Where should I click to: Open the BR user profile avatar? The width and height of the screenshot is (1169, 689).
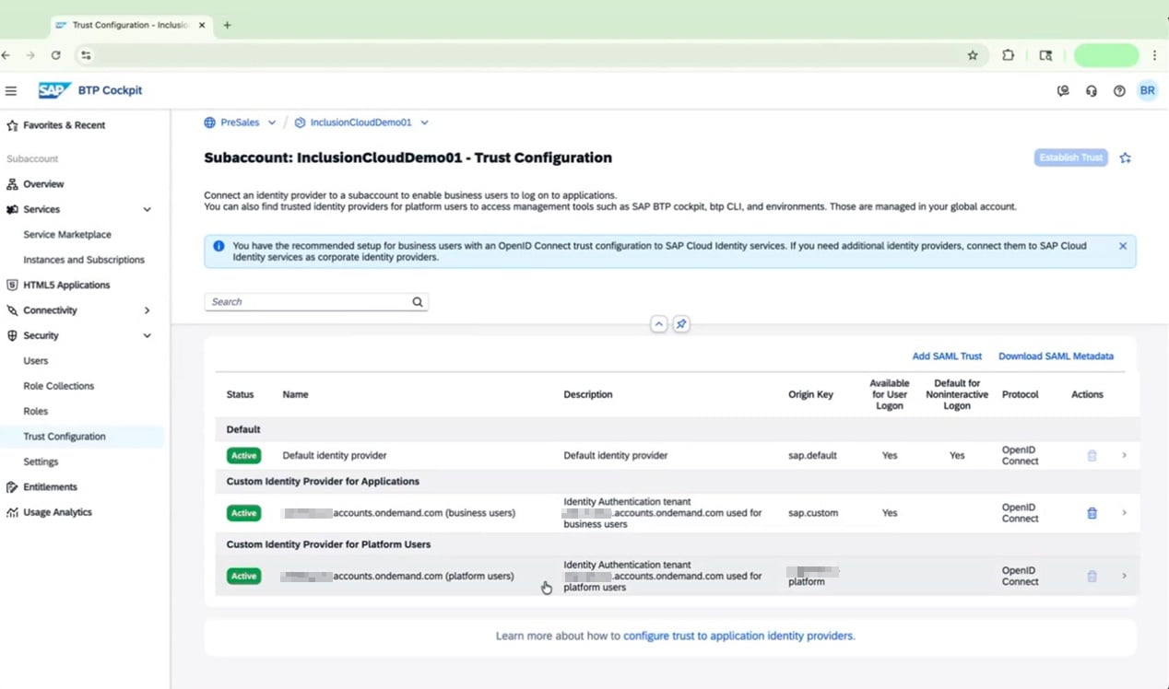tap(1147, 90)
